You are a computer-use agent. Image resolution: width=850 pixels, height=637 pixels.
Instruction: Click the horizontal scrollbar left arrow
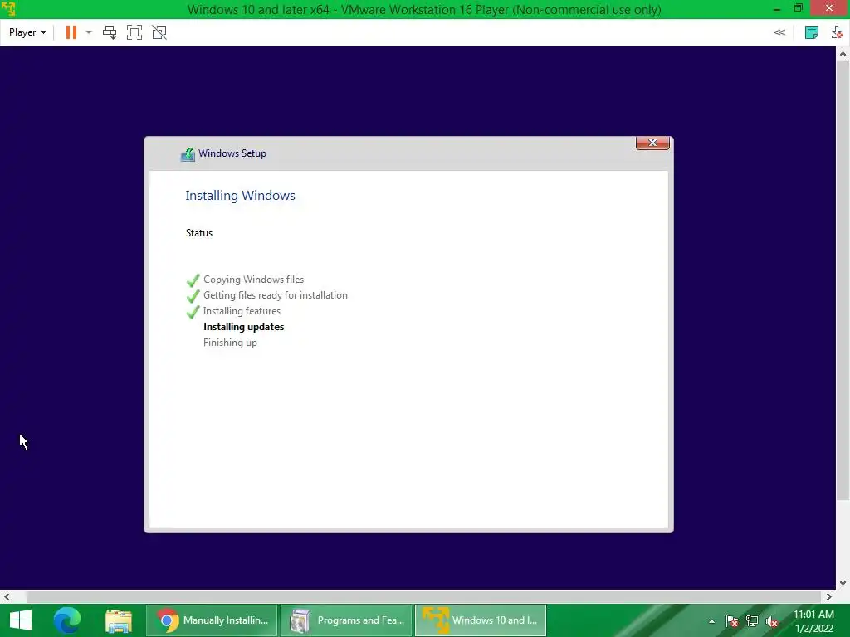[7, 596]
